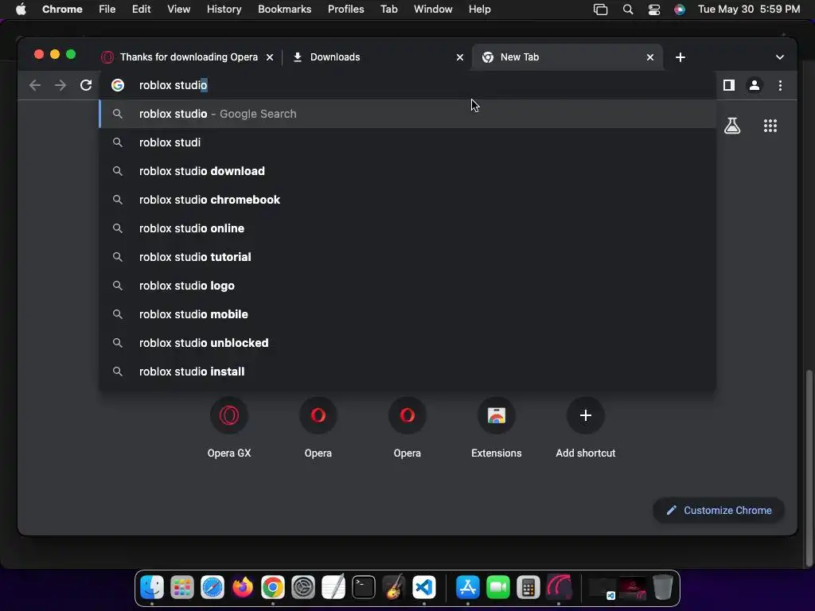815x611 pixels.
Task: Open System Settings from the Dock
Action: (303, 587)
